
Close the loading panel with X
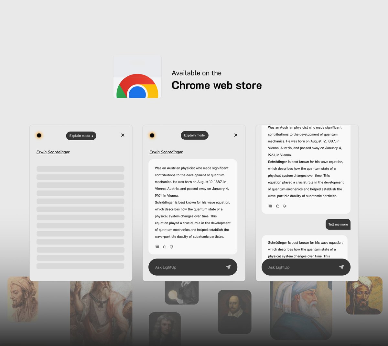[123, 135]
